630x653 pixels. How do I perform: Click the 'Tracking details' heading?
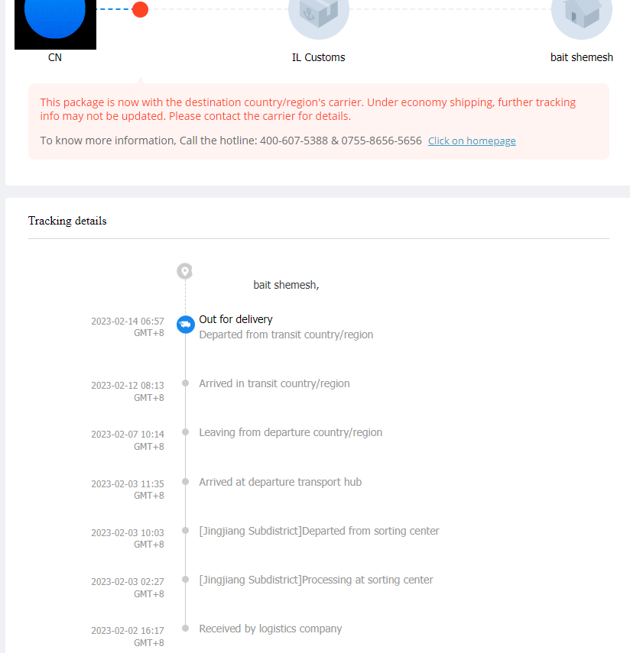point(67,221)
